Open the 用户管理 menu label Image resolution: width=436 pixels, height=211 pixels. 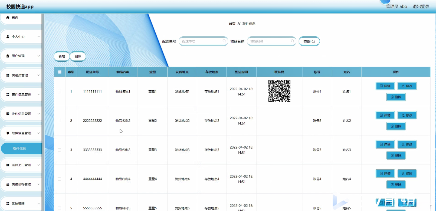tap(18, 56)
